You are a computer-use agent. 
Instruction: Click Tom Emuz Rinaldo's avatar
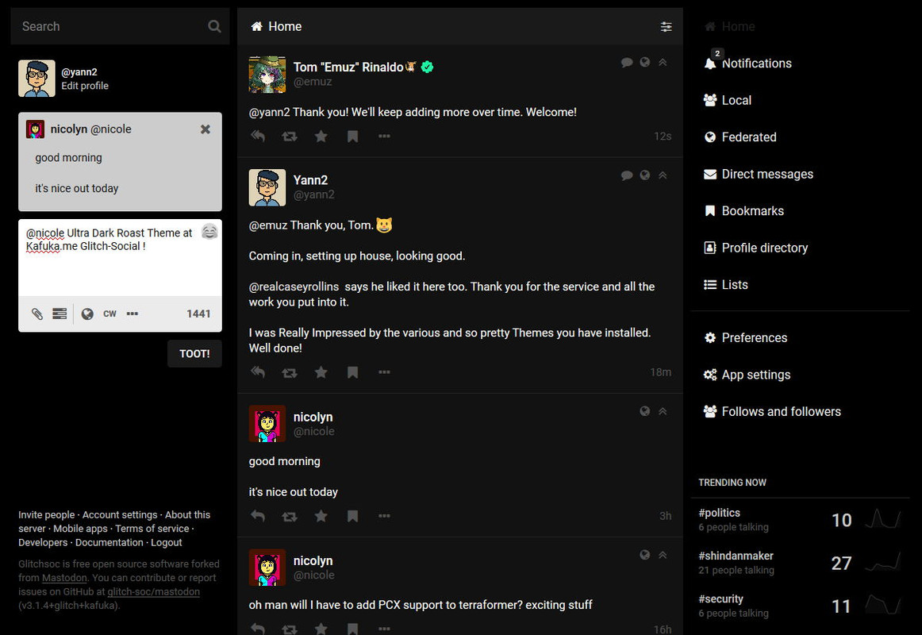coord(267,75)
